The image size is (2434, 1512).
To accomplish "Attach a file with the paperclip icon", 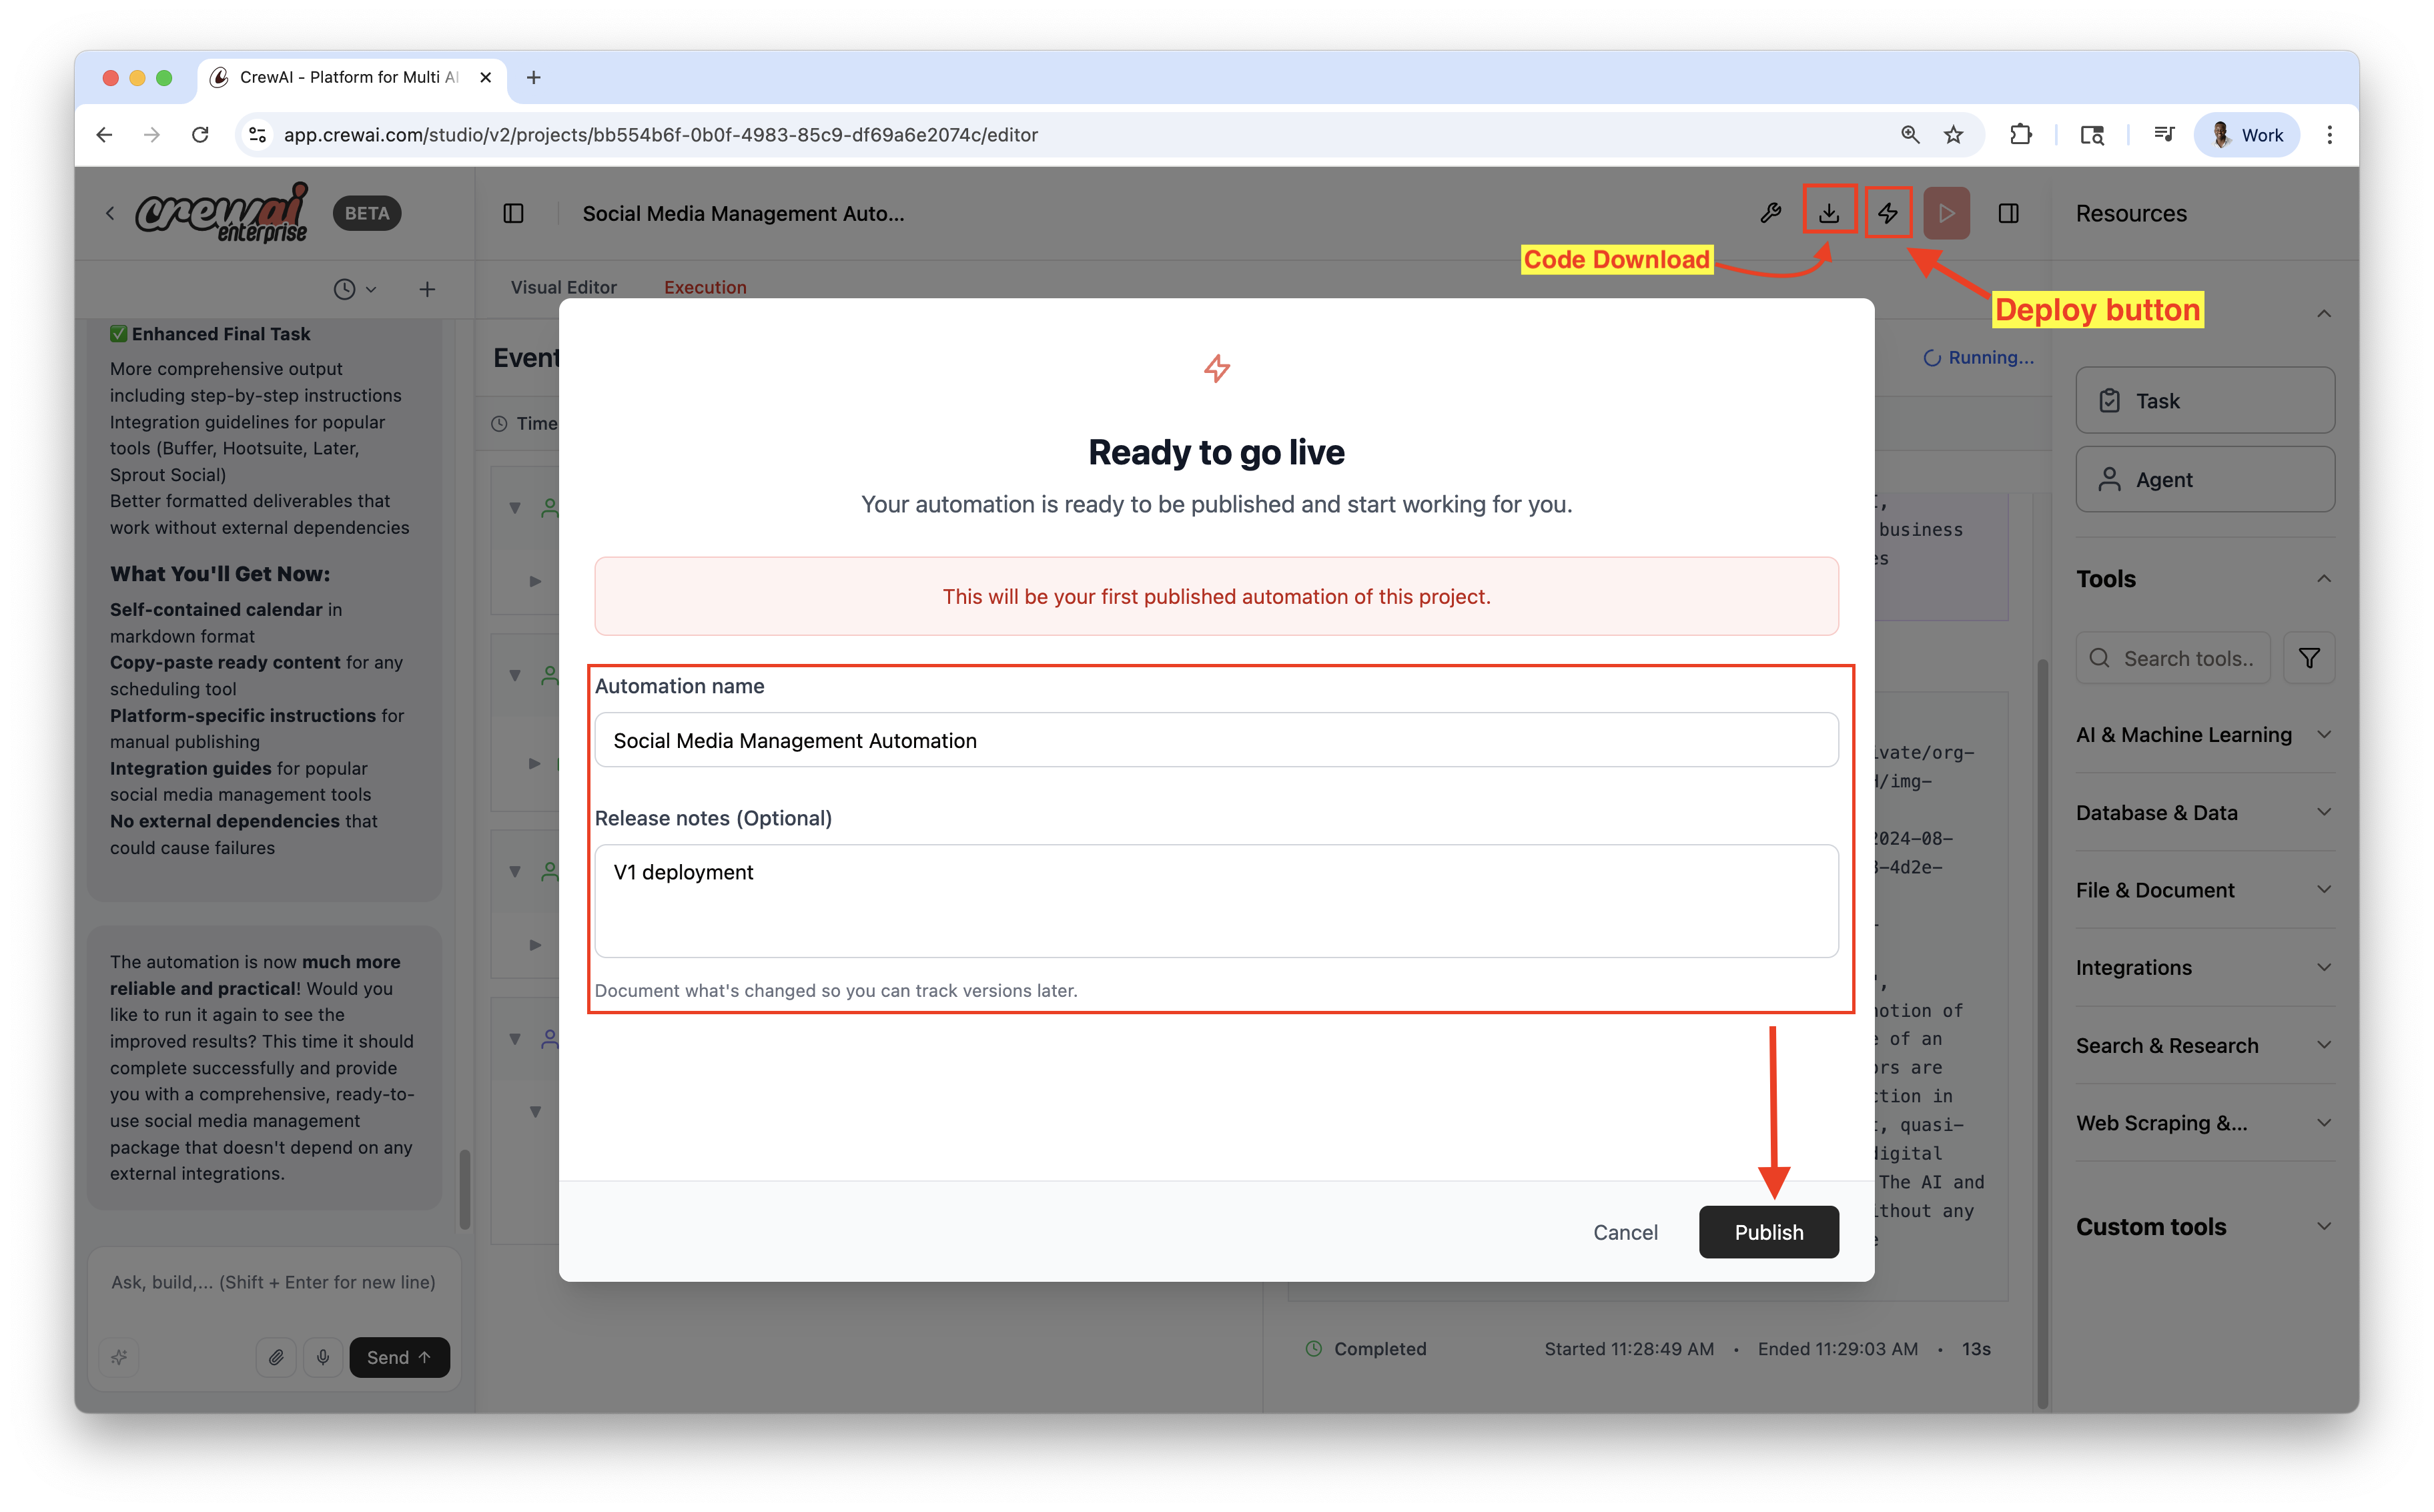I will tap(276, 1357).
